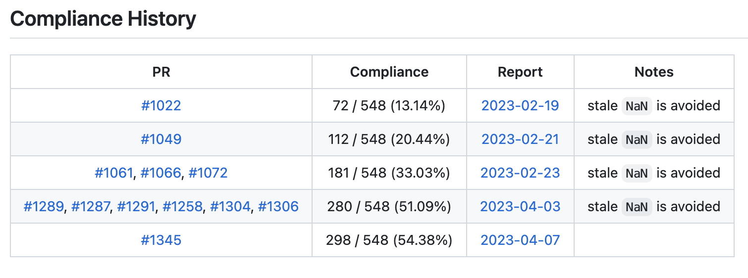
Task: Open pull request #1049 link
Action: [161, 139]
